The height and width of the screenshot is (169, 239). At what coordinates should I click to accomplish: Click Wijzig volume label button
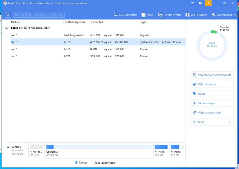pos(212,113)
